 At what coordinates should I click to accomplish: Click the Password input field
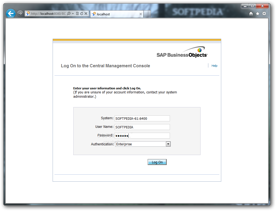(x=142, y=136)
